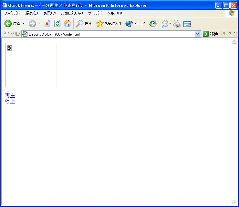The height and width of the screenshot is (207, 239).
Task: Open the Favorites (お気に入り) star pane
Action: 109,24
